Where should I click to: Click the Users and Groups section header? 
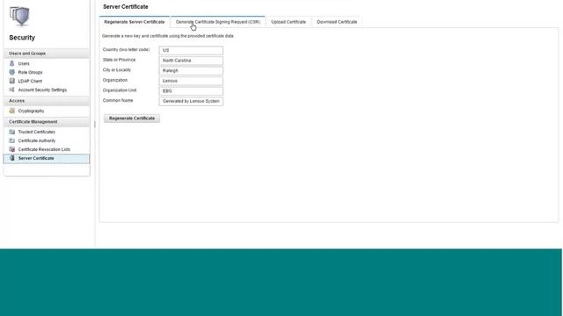47,54
